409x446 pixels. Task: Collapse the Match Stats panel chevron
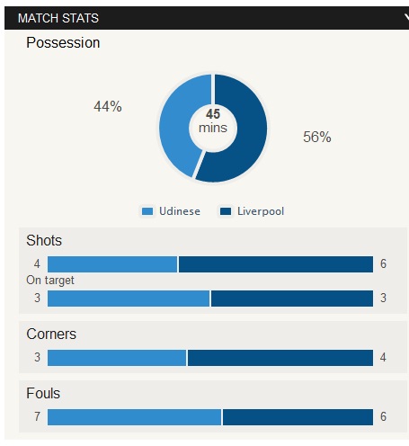point(406,18)
